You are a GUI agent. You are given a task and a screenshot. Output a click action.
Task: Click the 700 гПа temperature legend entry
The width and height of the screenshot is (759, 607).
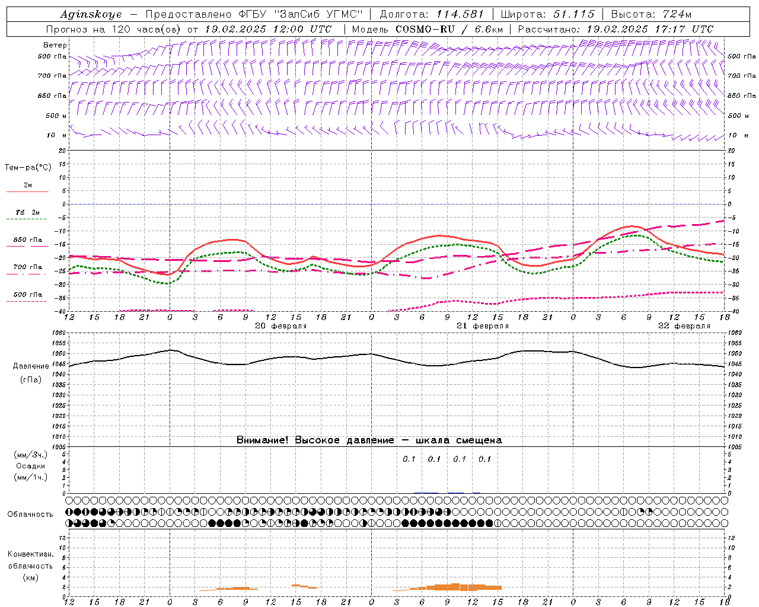28,267
